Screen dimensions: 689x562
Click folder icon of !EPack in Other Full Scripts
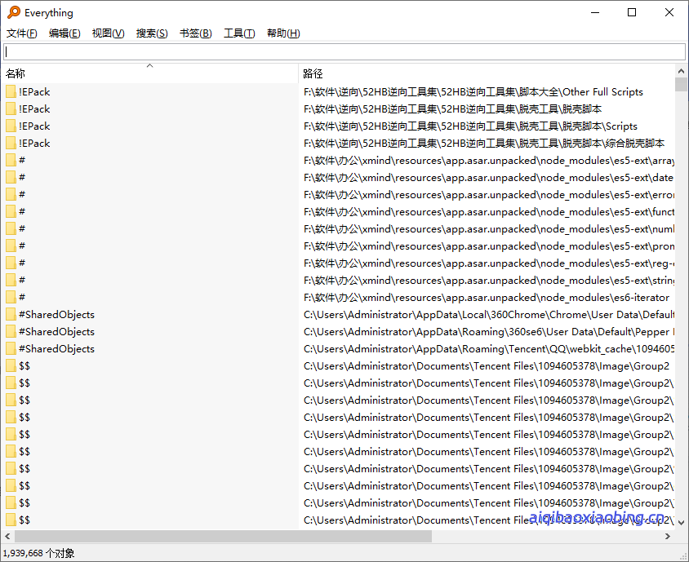click(x=11, y=92)
